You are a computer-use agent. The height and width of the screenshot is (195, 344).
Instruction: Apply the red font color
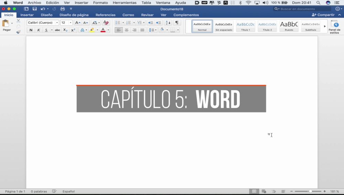tap(103, 30)
